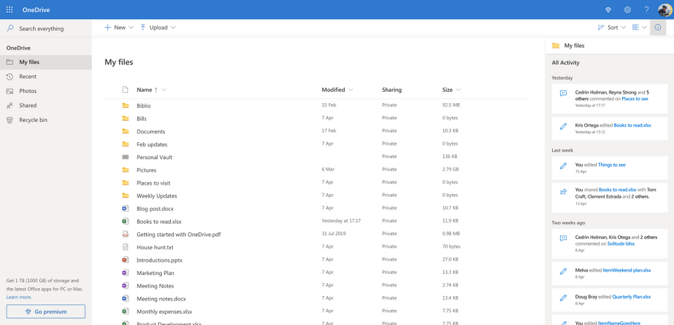Click the Pictures folder icon

pos(125,170)
